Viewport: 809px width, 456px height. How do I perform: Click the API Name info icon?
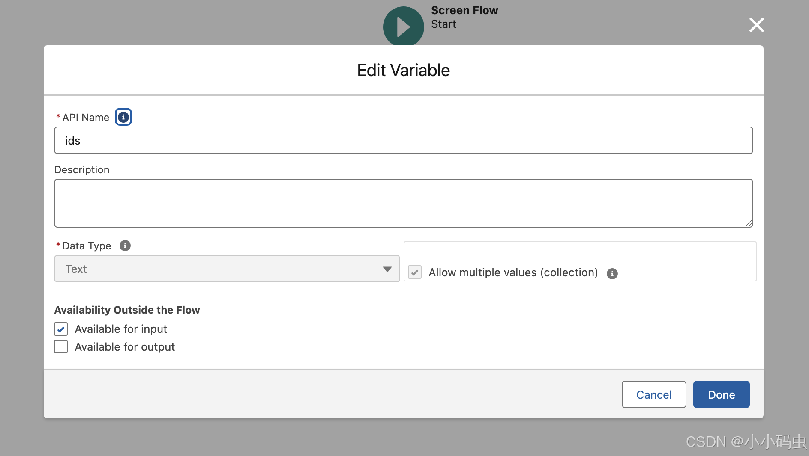point(123,117)
